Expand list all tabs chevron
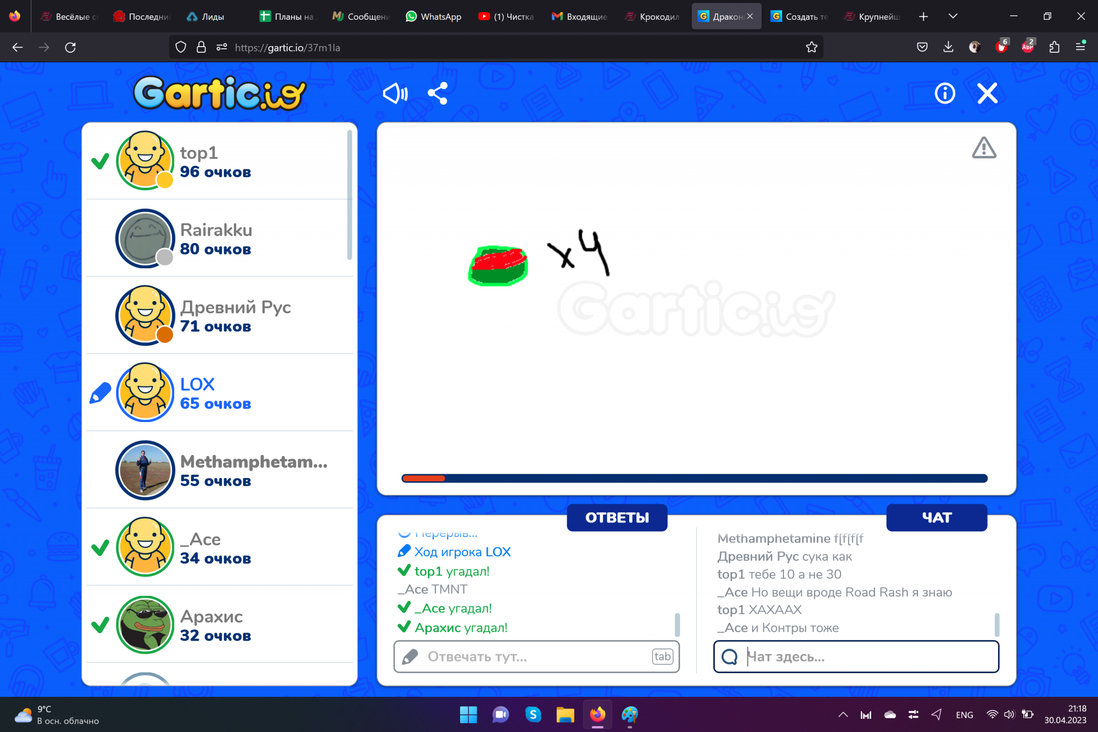 953,16
